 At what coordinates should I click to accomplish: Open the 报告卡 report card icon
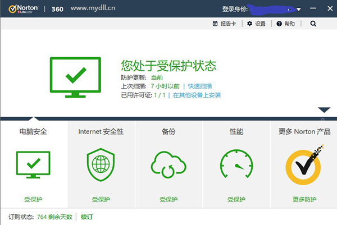pyautogui.click(x=215, y=24)
